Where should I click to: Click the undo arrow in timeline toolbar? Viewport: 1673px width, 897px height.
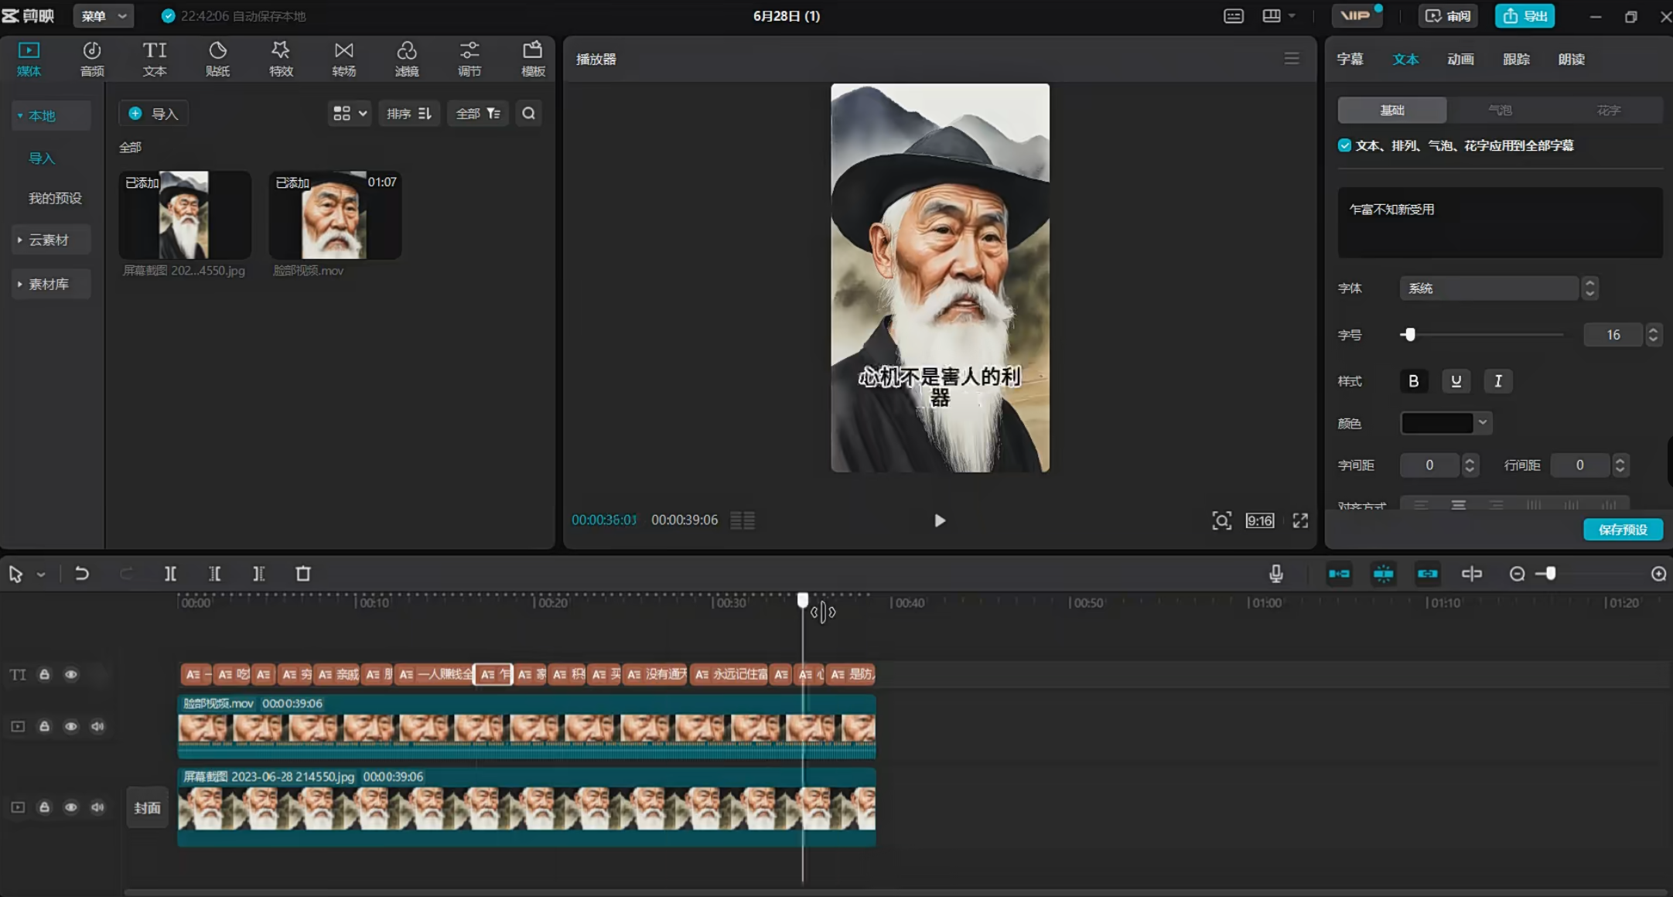pos(82,574)
